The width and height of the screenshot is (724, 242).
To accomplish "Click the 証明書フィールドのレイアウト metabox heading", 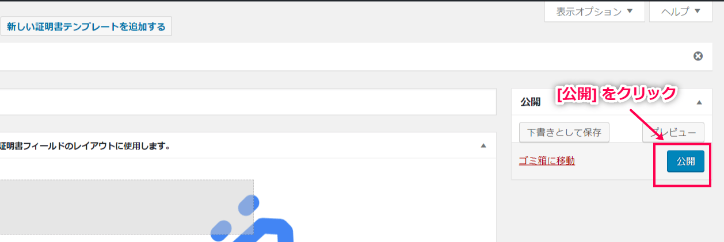I will coord(85,146).
